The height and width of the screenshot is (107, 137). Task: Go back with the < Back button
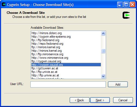pos(79,100)
